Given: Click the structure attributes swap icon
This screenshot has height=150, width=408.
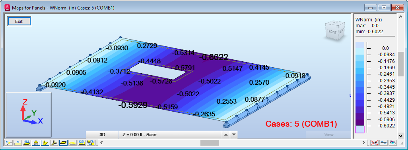Looking at the screenshot, I should click(x=91, y=142).
